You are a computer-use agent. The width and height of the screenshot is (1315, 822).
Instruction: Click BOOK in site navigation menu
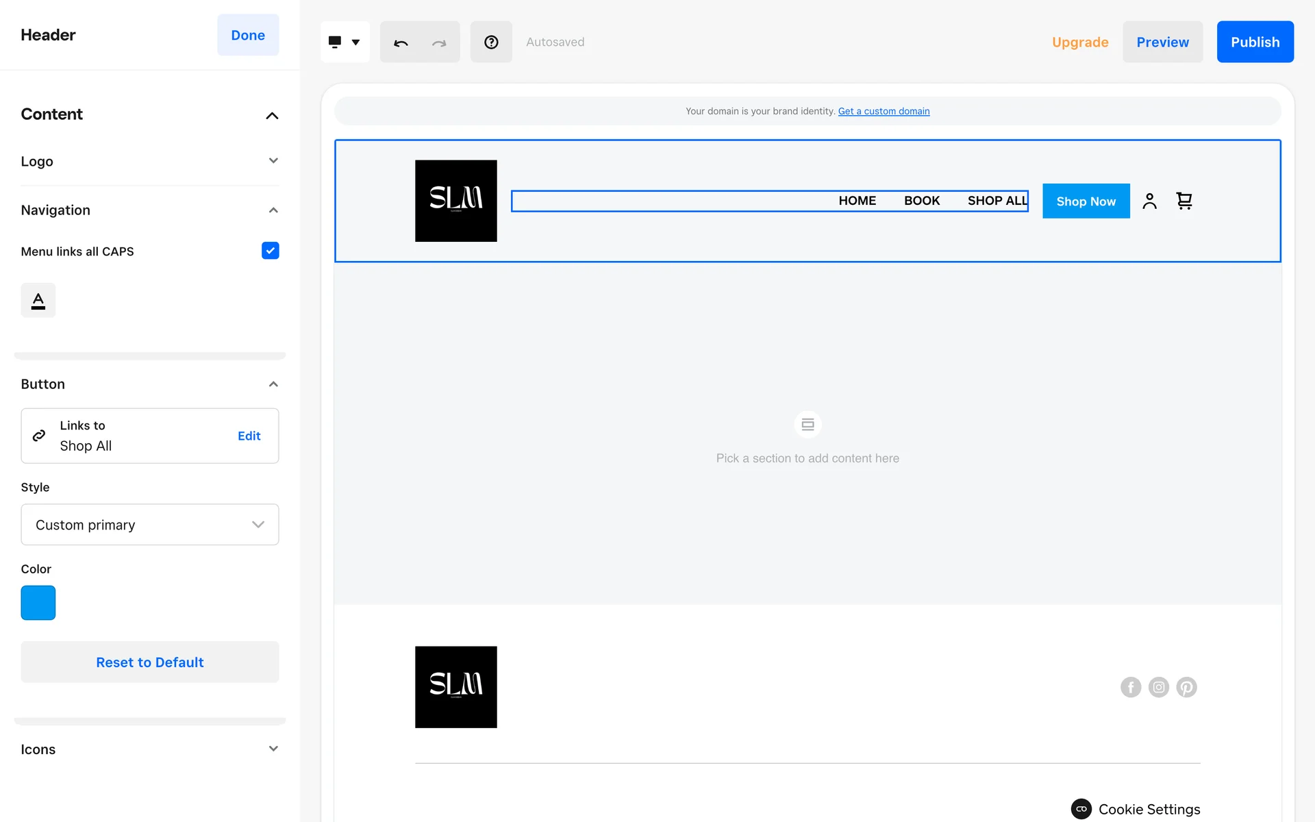(x=921, y=201)
